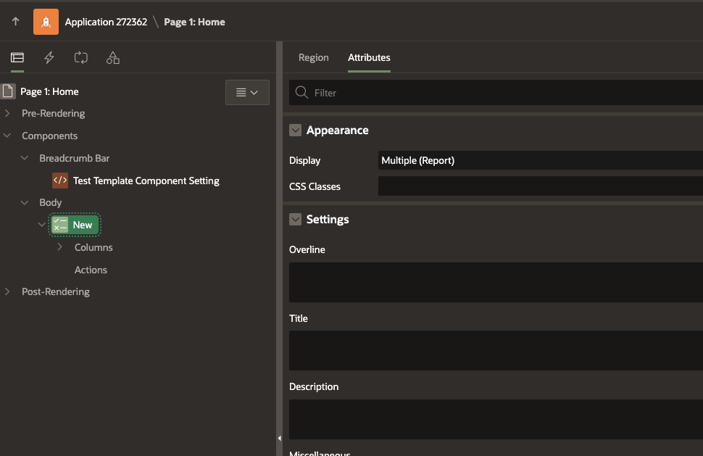Click the report icon on the New region

click(x=61, y=225)
